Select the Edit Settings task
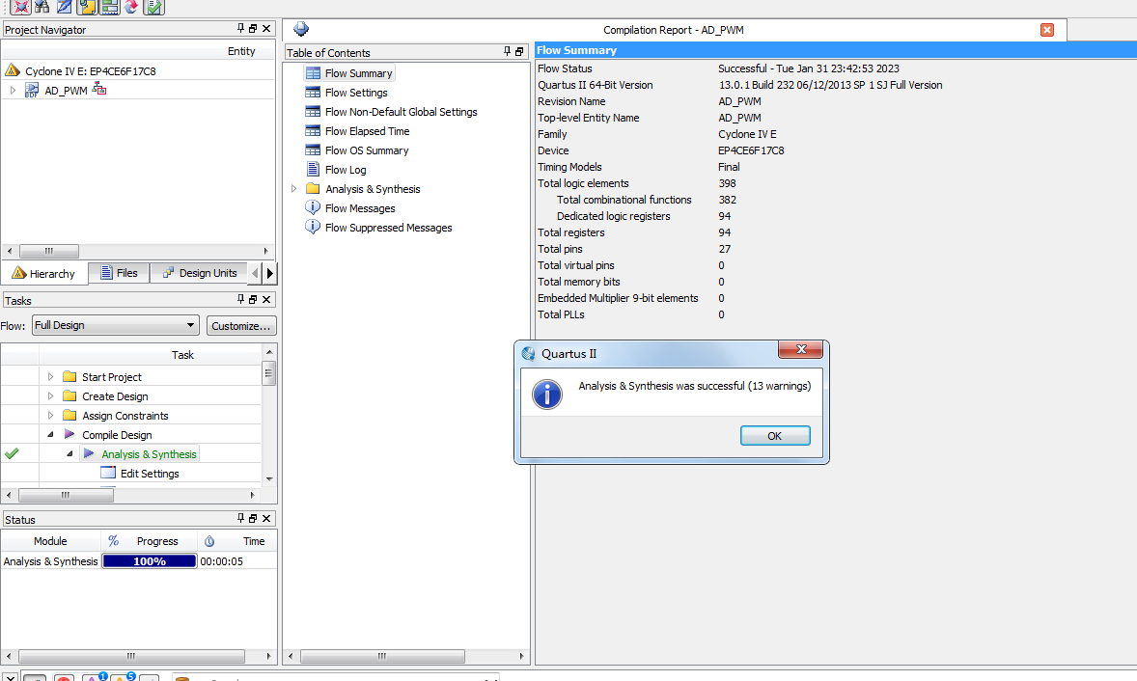Viewport: 1137px width, 681px height. tap(150, 473)
